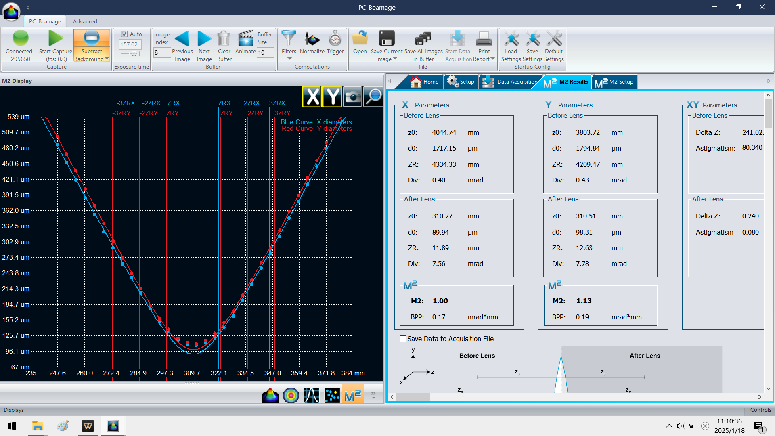This screenshot has height=436, width=775.
Task: Click the Normalize icon
Action: tap(312, 39)
